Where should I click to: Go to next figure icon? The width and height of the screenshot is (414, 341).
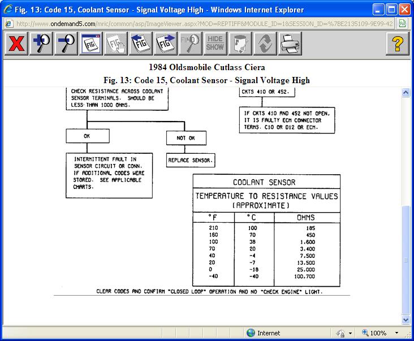click(166, 44)
